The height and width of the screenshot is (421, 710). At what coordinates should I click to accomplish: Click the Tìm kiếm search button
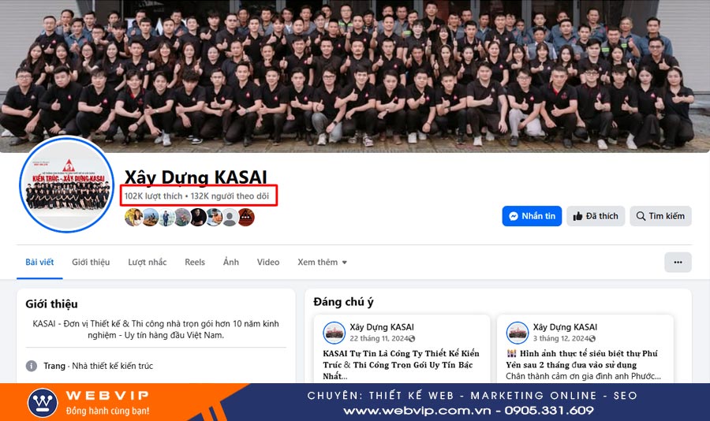[660, 216]
